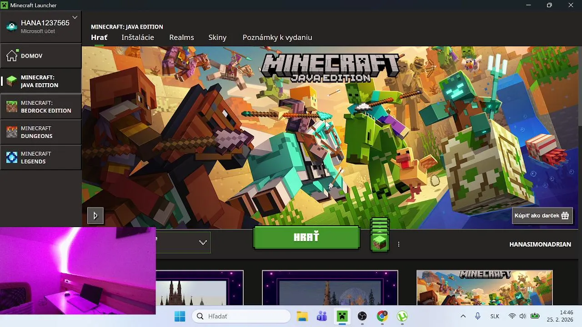Open Google Chrome from taskbar

pos(382,316)
